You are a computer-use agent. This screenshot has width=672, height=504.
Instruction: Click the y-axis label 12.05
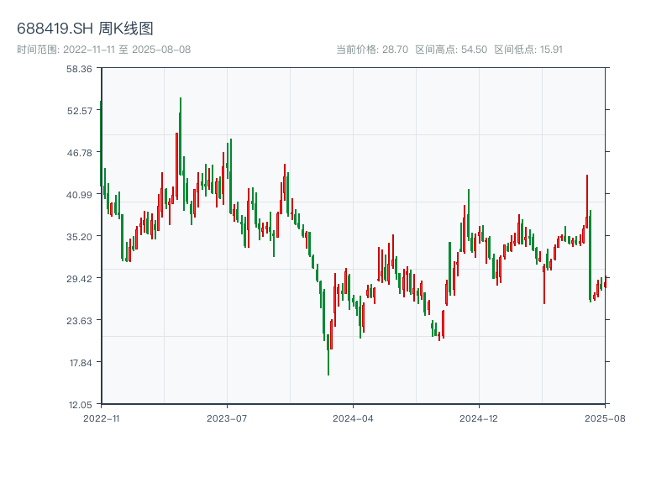[x=80, y=405]
